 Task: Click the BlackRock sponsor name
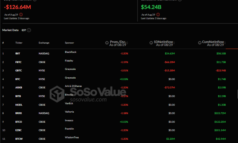pyautogui.click(x=70, y=52)
